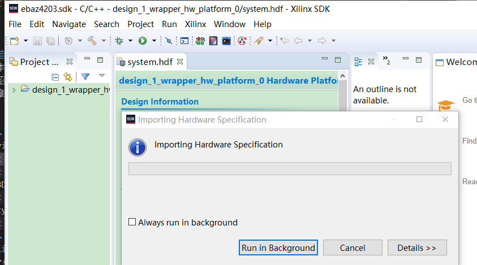Open the File menu

click(x=15, y=24)
